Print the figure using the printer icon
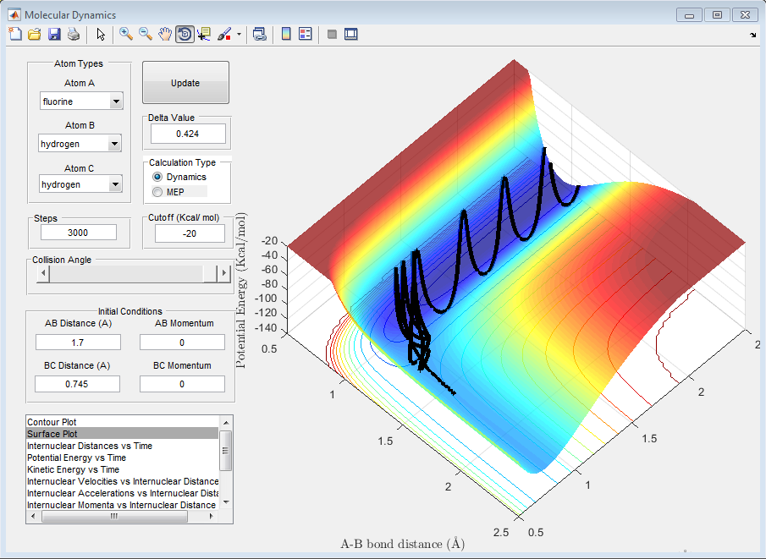Image resolution: width=766 pixels, height=559 pixels. click(x=74, y=35)
